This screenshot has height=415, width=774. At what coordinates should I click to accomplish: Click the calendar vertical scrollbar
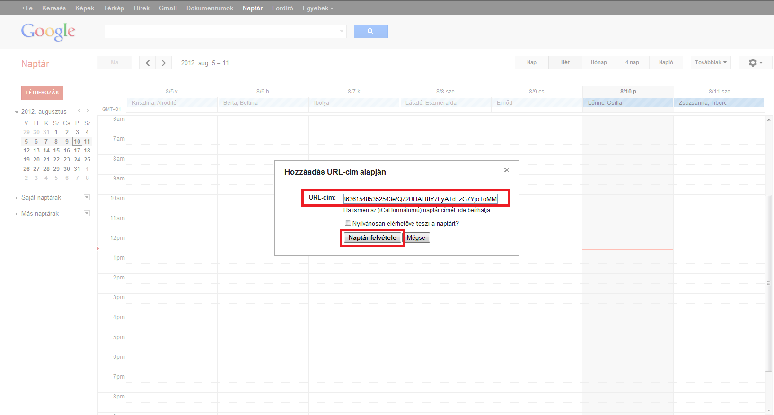coord(769,283)
